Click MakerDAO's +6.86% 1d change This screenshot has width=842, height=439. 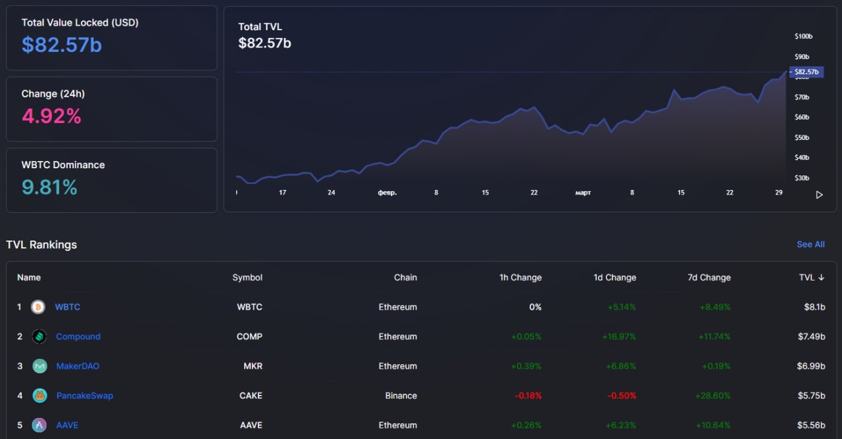tap(621, 366)
